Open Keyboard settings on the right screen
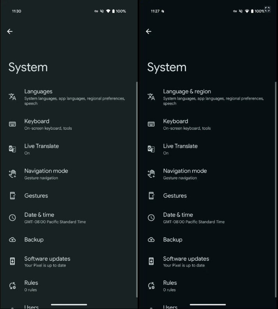278x309 pixels. (207, 124)
